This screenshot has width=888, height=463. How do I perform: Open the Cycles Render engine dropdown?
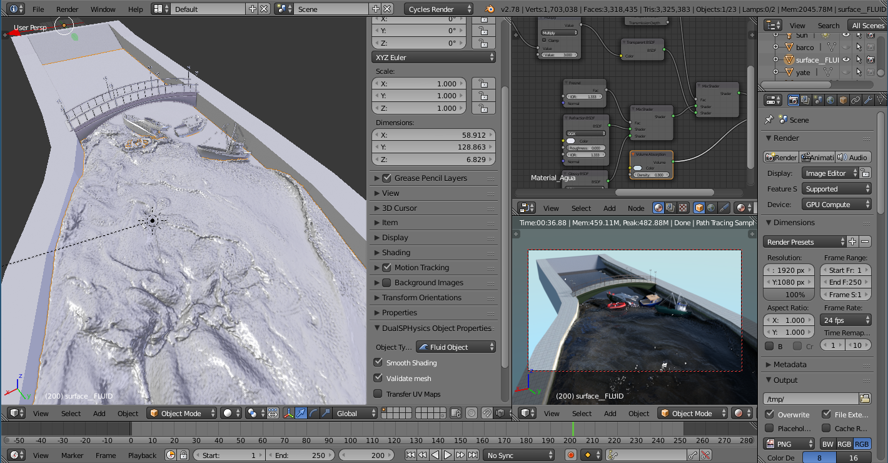click(439, 9)
